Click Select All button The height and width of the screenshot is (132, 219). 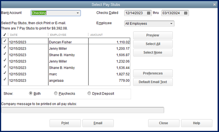click(153, 44)
